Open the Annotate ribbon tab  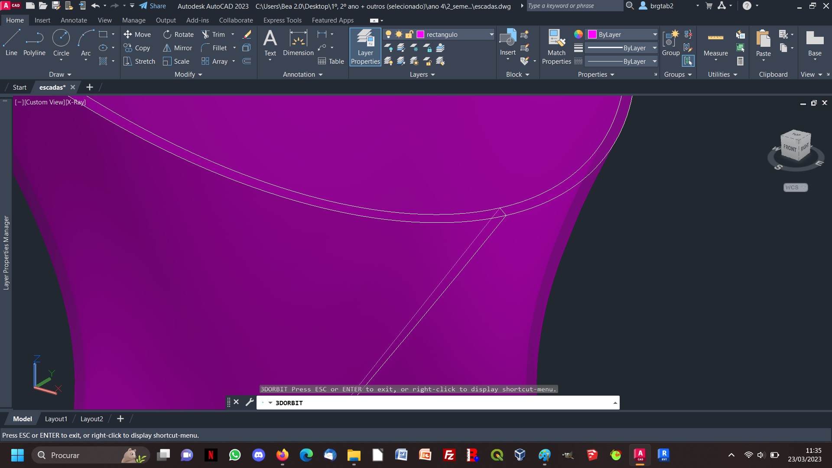[x=74, y=20]
